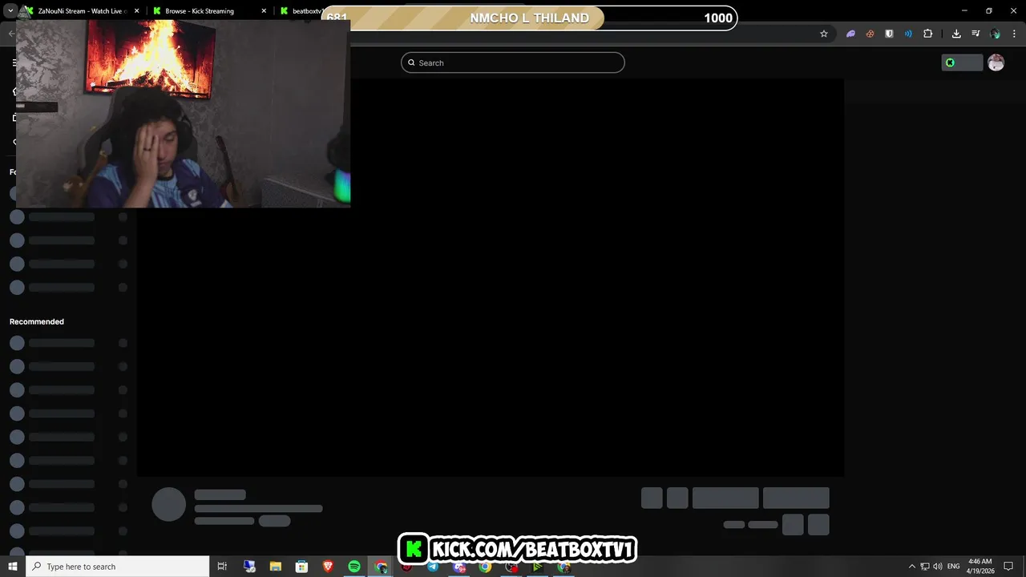
Task: Click the magnifier icon in Kick search
Action: [411, 63]
